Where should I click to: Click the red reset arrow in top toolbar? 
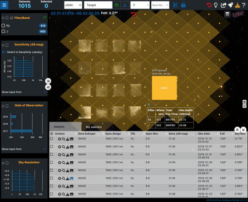click(209, 5)
